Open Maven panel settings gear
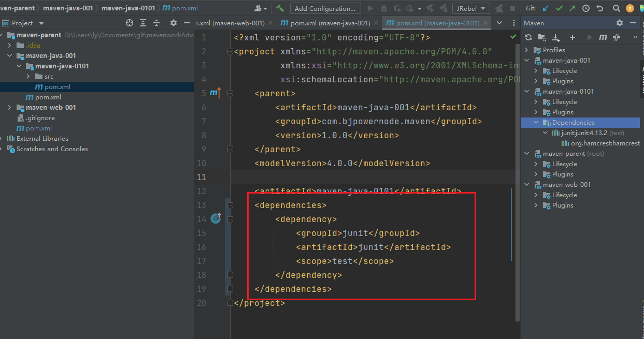The image size is (644, 339). click(620, 23)
